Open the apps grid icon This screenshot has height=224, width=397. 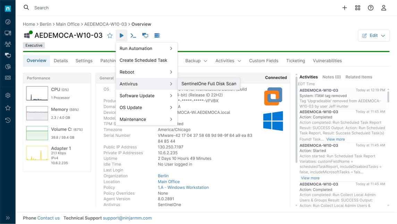tap(357, 8)
